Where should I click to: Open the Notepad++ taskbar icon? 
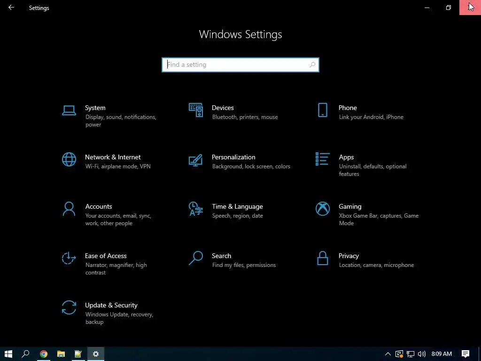78,354
